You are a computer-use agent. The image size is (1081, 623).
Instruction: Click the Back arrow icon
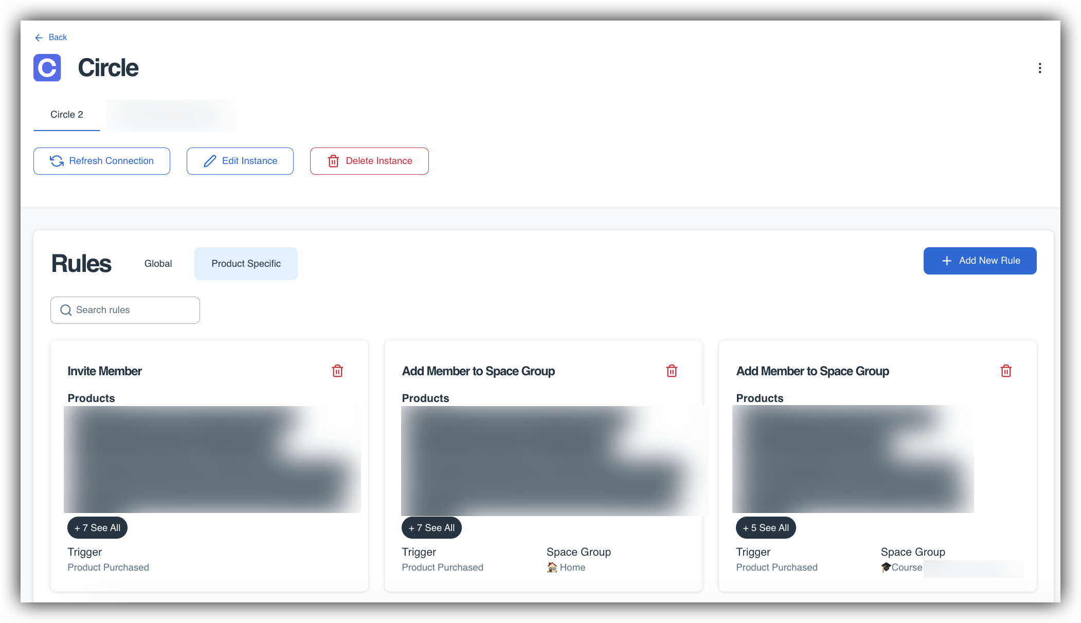[39, 38]
